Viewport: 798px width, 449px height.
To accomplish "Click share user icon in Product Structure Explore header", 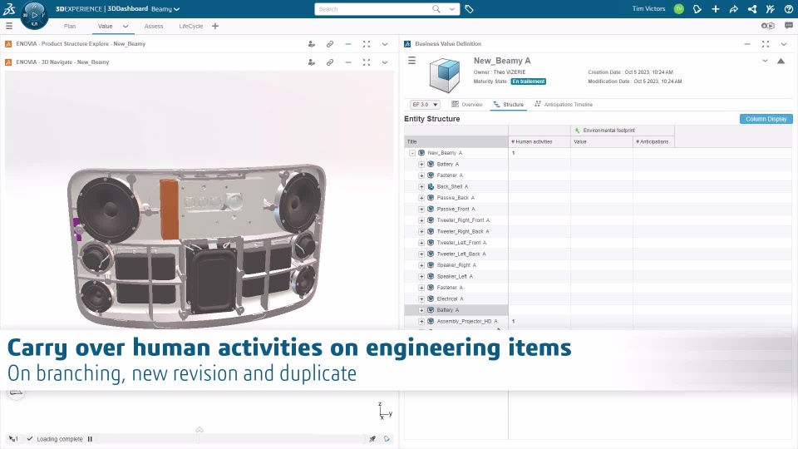I will [312, 44].
